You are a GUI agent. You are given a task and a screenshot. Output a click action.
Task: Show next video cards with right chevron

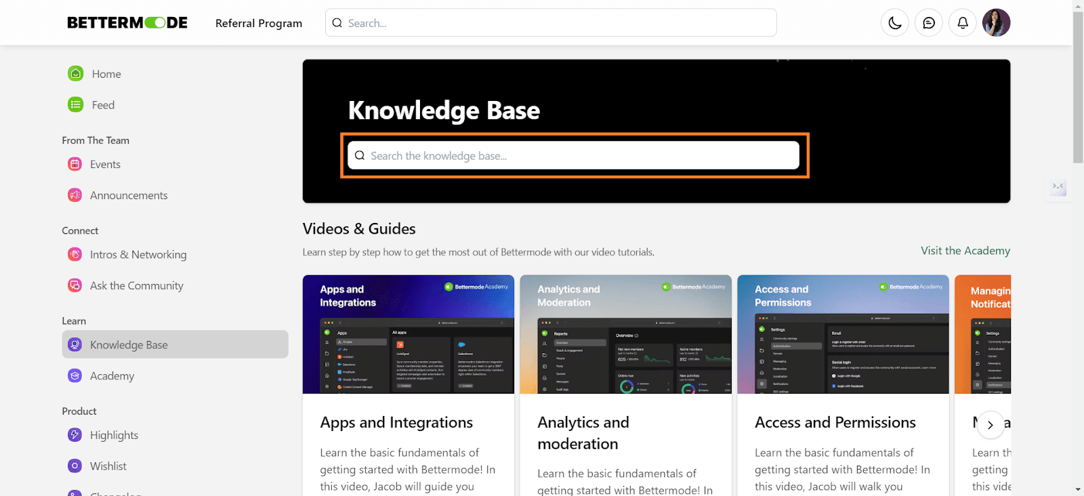coord(991,425)
